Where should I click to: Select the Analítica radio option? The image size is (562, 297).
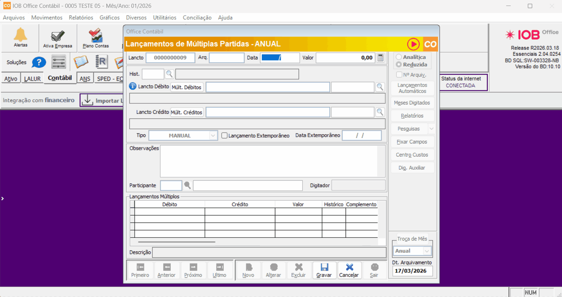[x=399, y=57]
